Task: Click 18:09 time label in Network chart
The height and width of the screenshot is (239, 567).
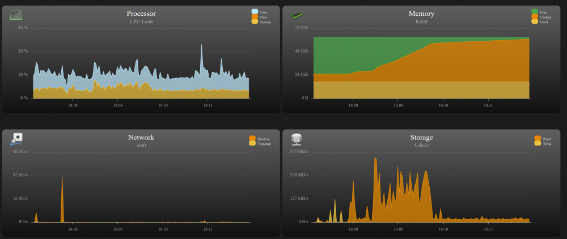Action: pos(118,229)
